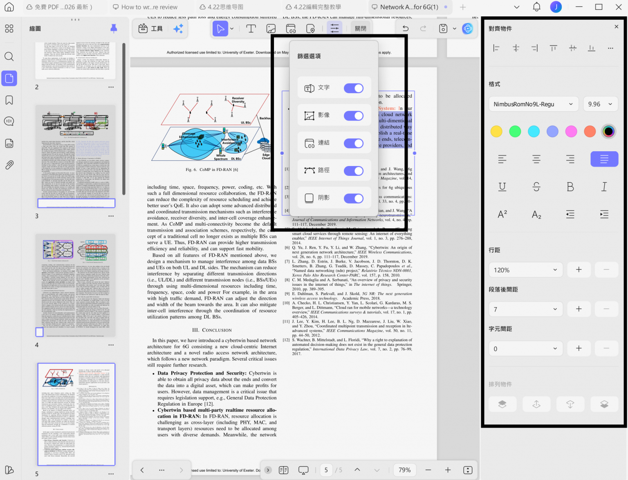
Task: Open the bookmarks panel icon
Action: pyautogui.click(x=9, y=100)
